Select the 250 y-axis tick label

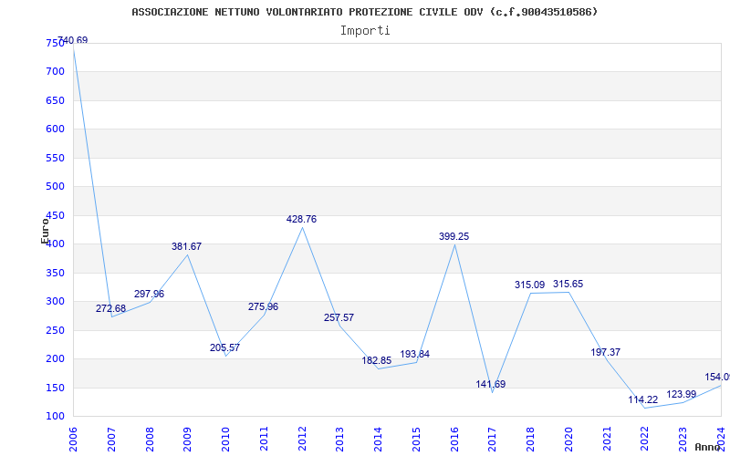point(55,330)
